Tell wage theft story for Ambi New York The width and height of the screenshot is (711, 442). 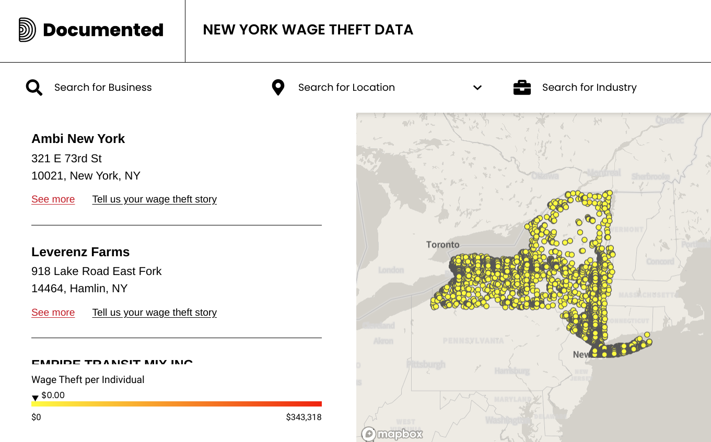pos(154,199)
